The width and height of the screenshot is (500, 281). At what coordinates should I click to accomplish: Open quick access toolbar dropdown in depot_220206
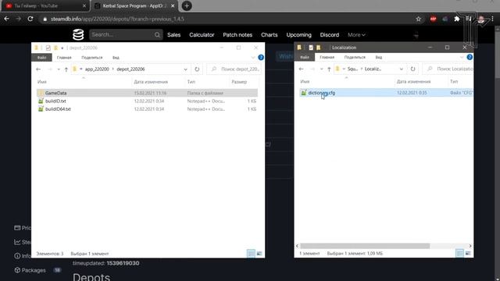(62, 48)
